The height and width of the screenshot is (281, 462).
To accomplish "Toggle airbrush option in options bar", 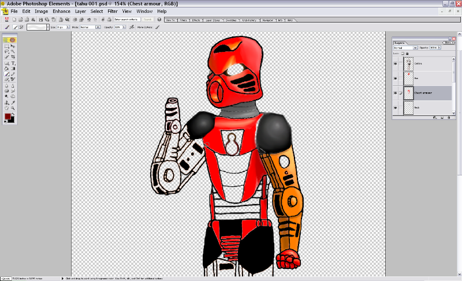I will pyautogui.click(x=132, y=27).
